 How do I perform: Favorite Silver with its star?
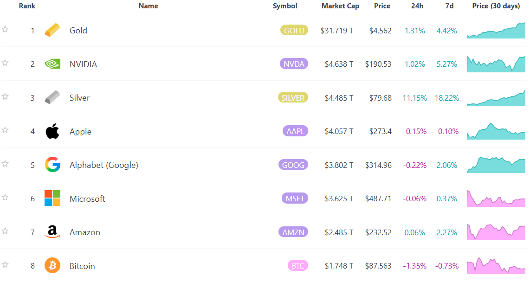pyautogui.click(x=5, y=96)
